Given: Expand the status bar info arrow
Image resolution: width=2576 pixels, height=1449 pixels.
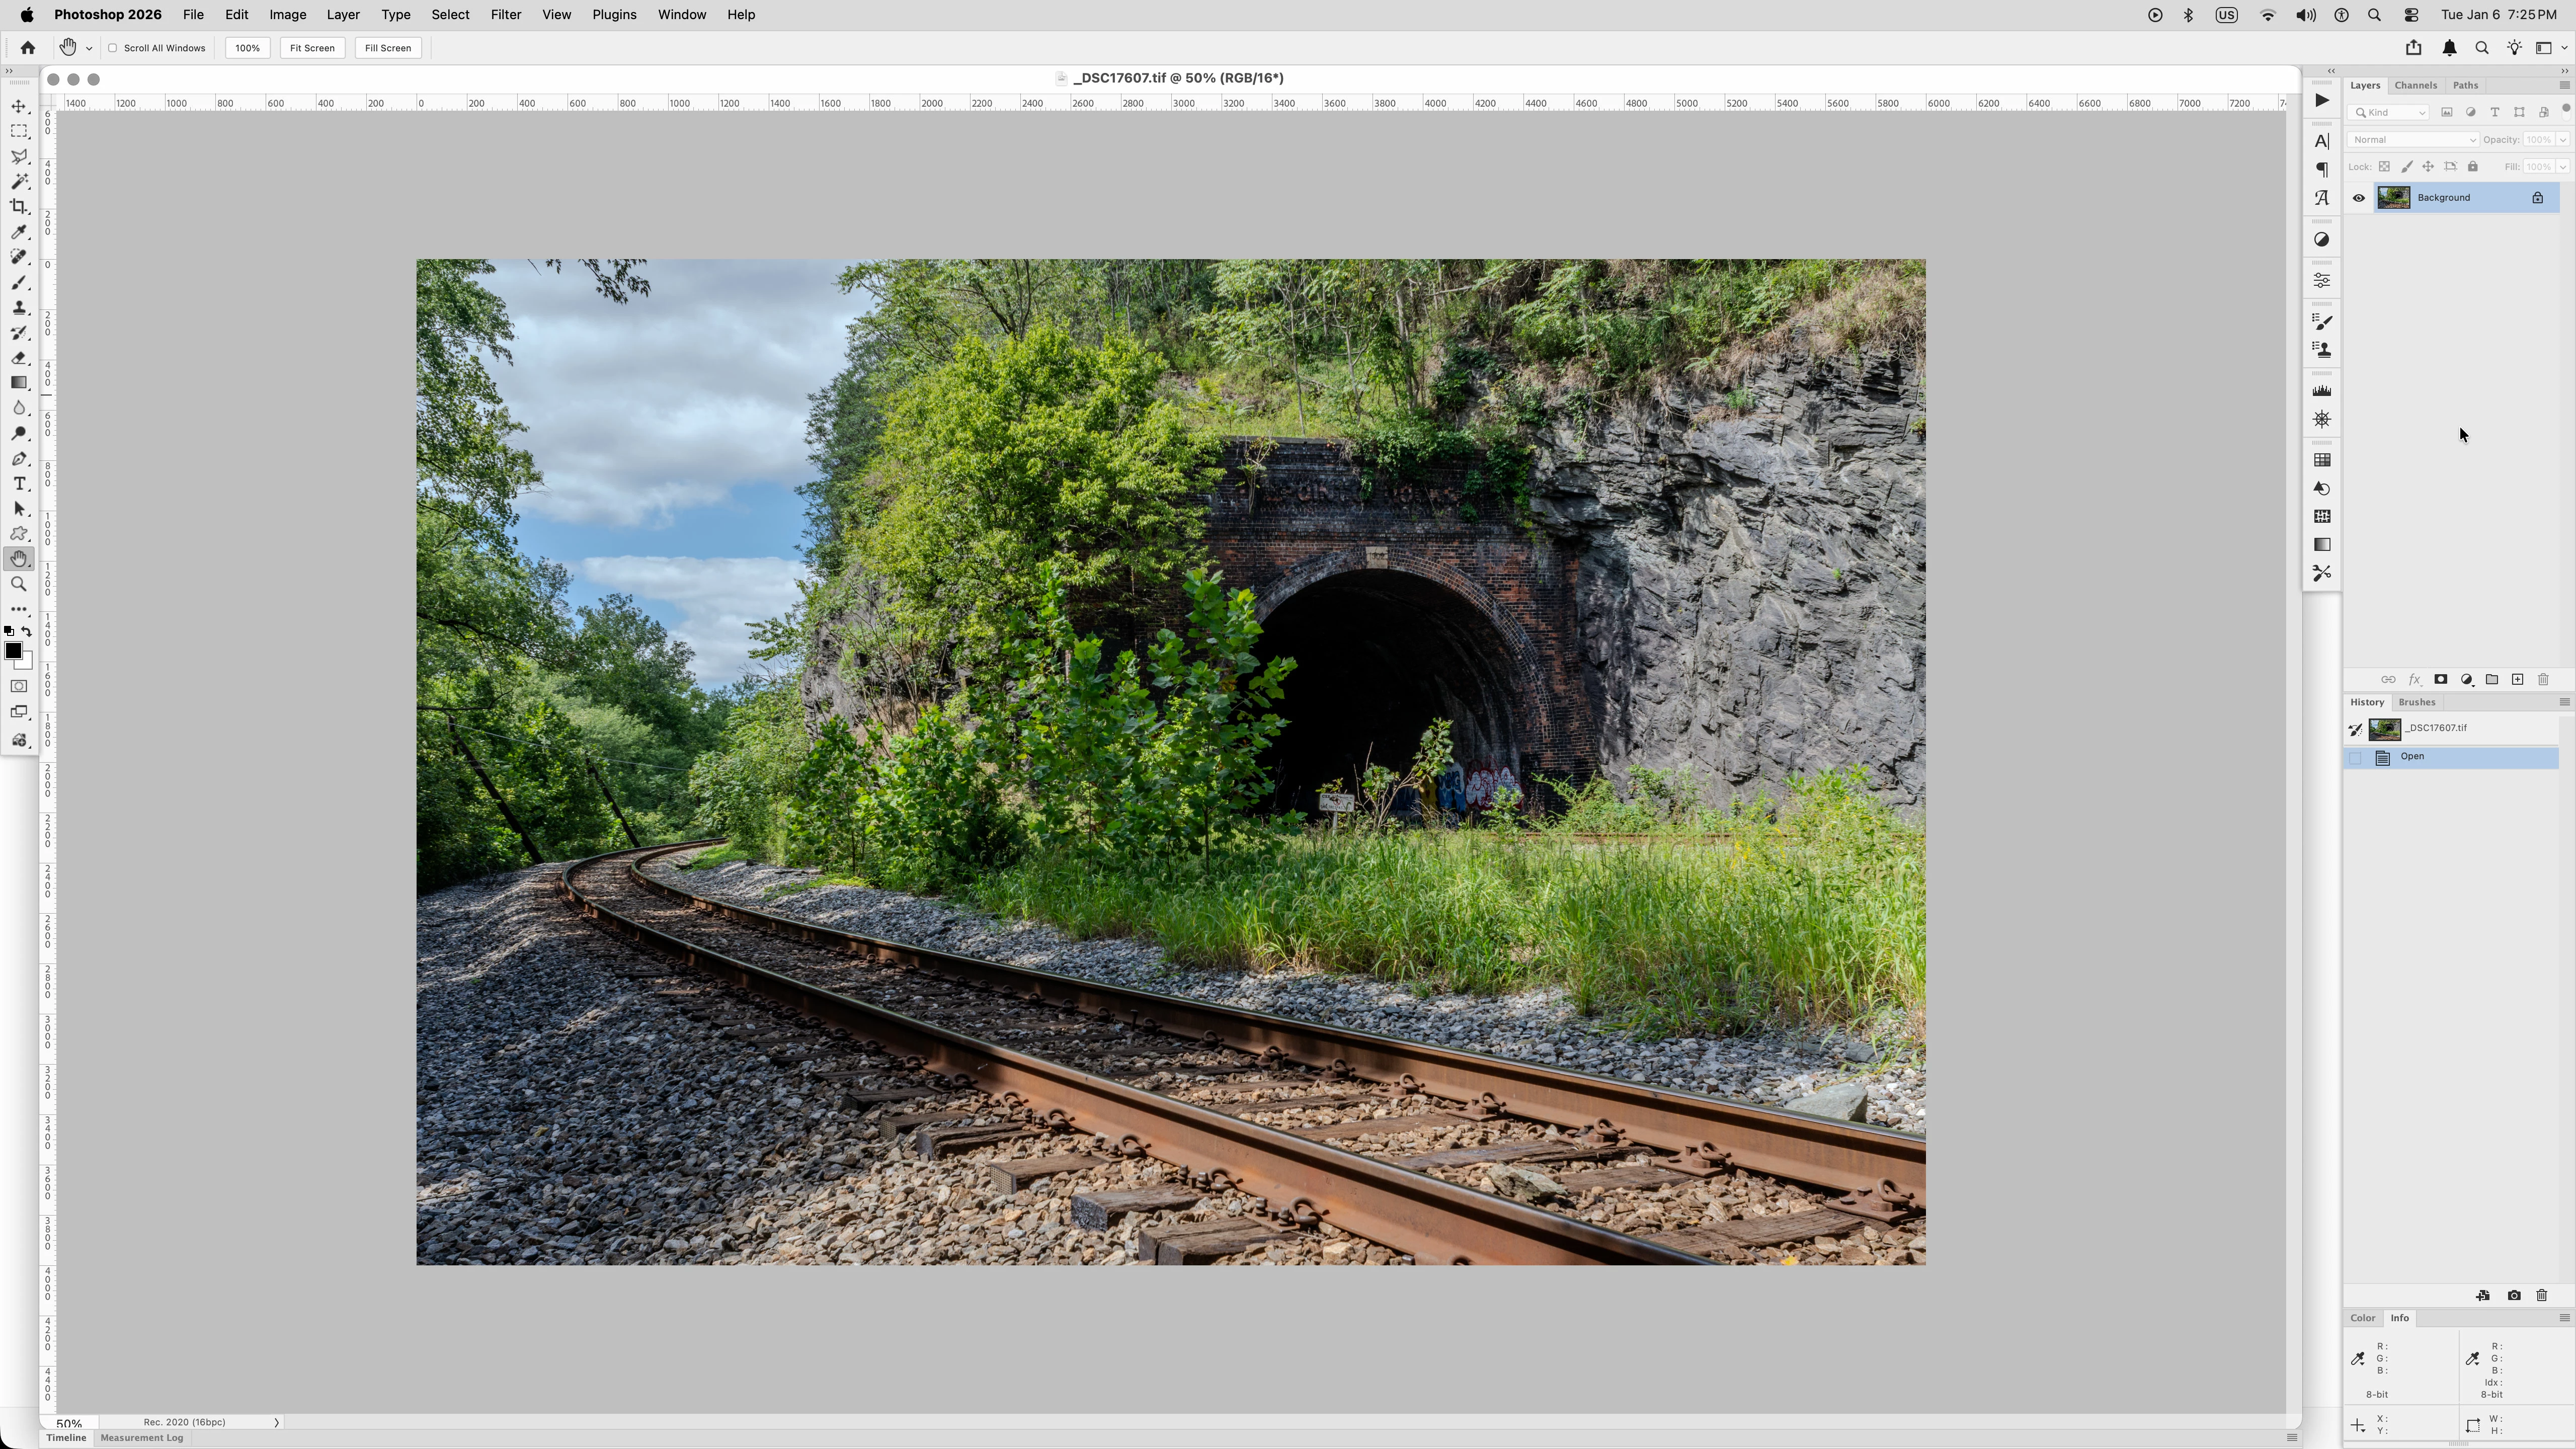Looking at the screenshot, I should pyautogui.click(x=276, y=1423).
